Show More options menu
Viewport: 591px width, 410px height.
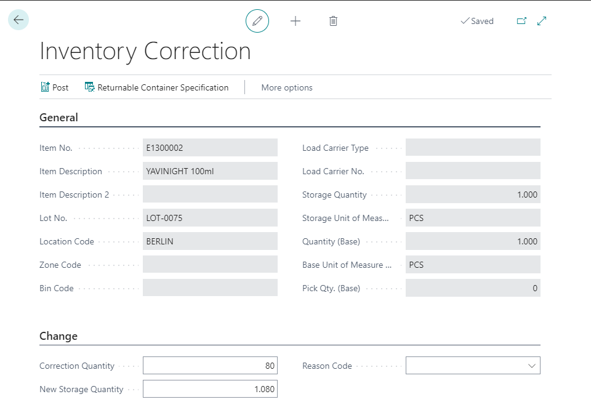[x=287, y=87]
